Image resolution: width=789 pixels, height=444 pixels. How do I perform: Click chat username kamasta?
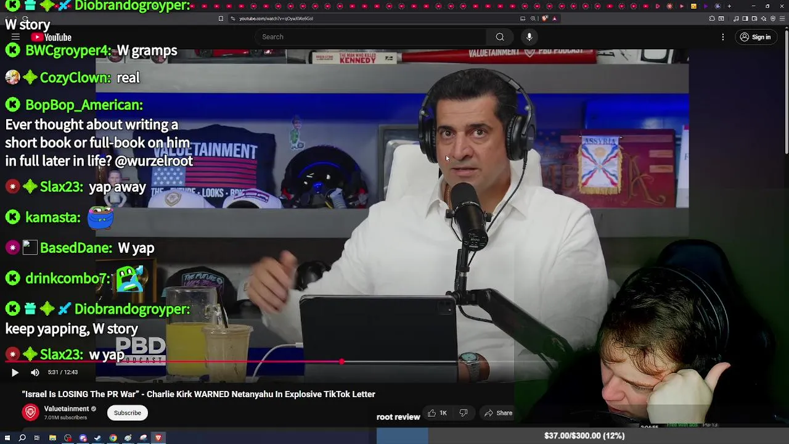pos(52,217)
